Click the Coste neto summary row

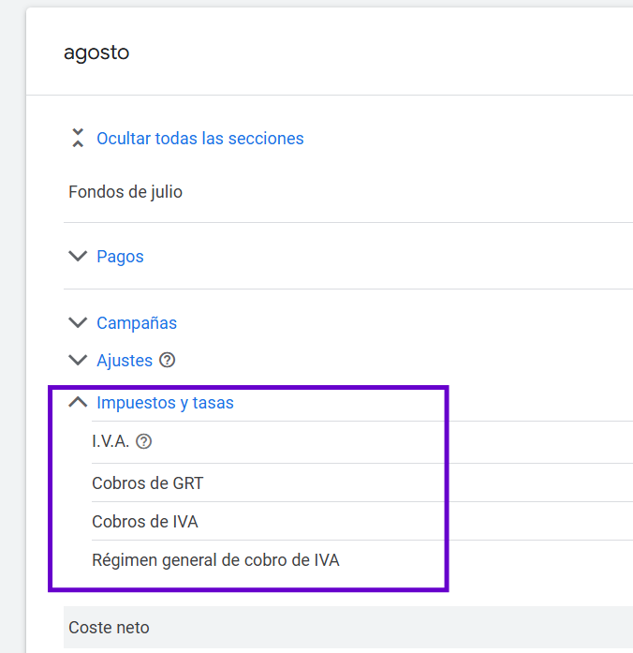point(109,628)
